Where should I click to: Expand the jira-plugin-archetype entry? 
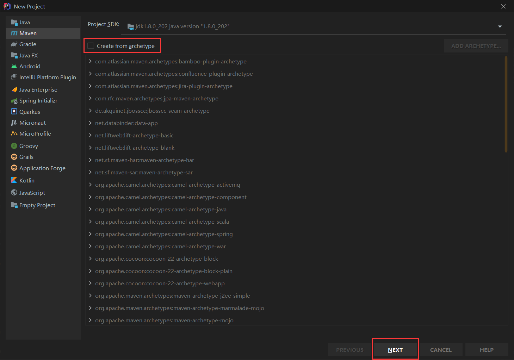pyautogui.click(x=91, y=86)
